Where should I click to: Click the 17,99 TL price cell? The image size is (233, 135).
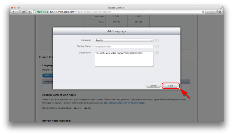(x=116, y=22)
